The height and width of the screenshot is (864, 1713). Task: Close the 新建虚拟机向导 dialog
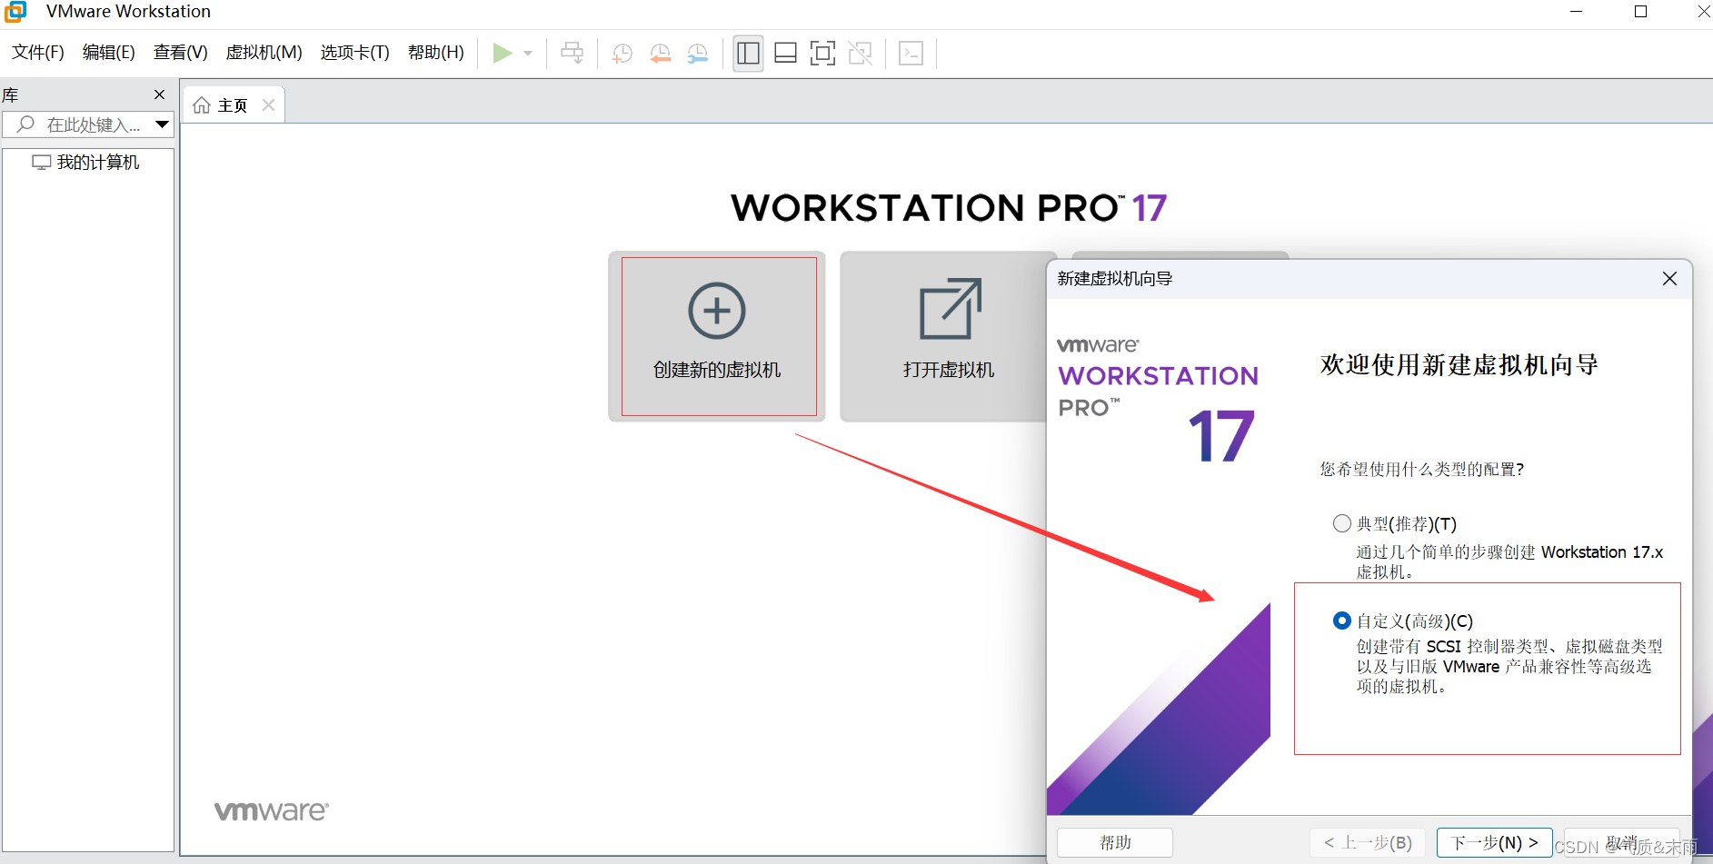coord(1669,279)
